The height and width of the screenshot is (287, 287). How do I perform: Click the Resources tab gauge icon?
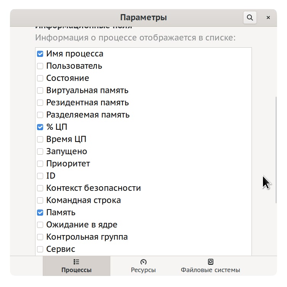[x=143, y=262]
